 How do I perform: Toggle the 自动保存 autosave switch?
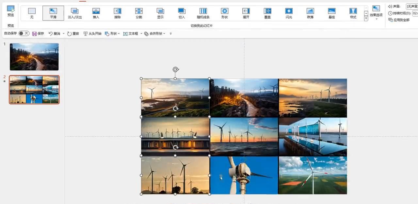pyautogui.click(x=24, y=34)
